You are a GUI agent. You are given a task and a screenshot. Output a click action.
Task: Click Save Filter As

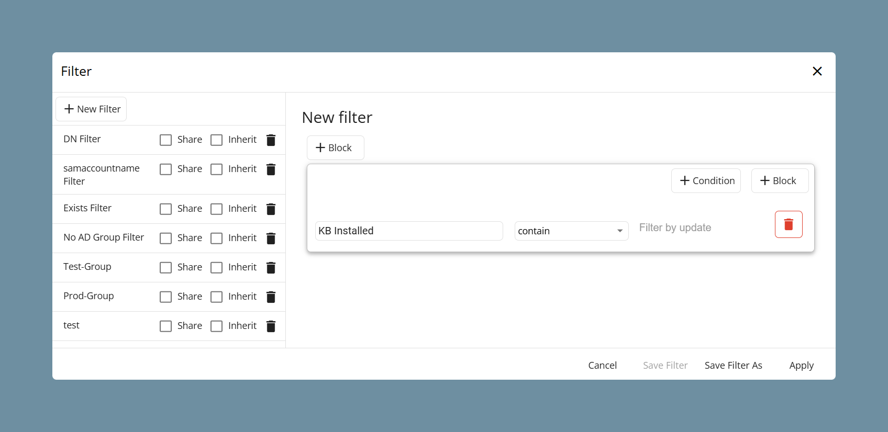pos(733,365)
